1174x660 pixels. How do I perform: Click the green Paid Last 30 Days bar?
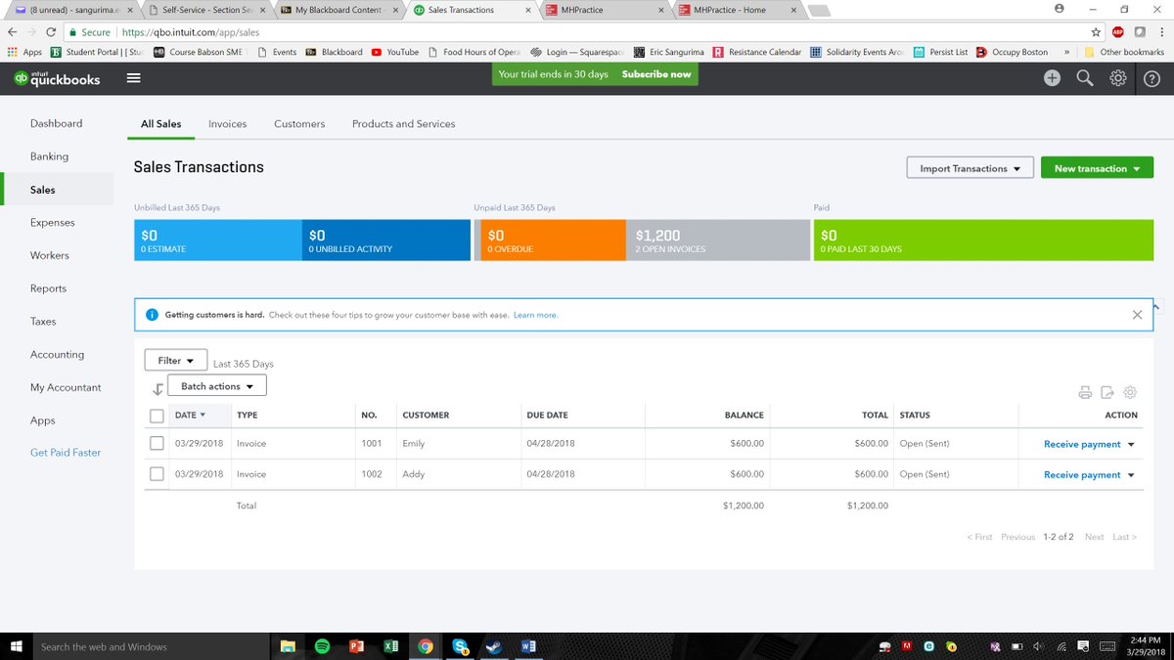[x=983, y=241]
